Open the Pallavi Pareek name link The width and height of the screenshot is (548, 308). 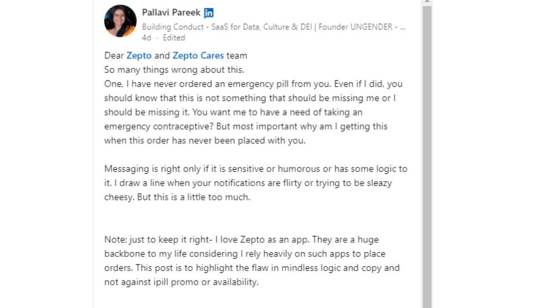point(171,13)
